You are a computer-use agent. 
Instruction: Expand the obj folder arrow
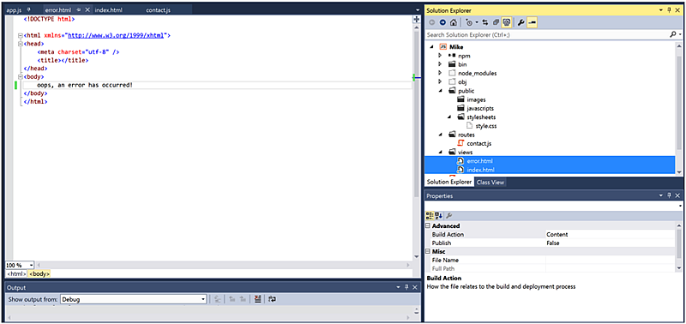tap(440, 81)
